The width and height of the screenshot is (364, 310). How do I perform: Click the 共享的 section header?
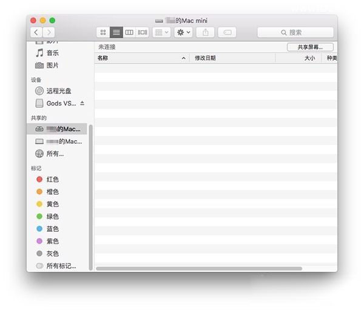pos(39,118)
